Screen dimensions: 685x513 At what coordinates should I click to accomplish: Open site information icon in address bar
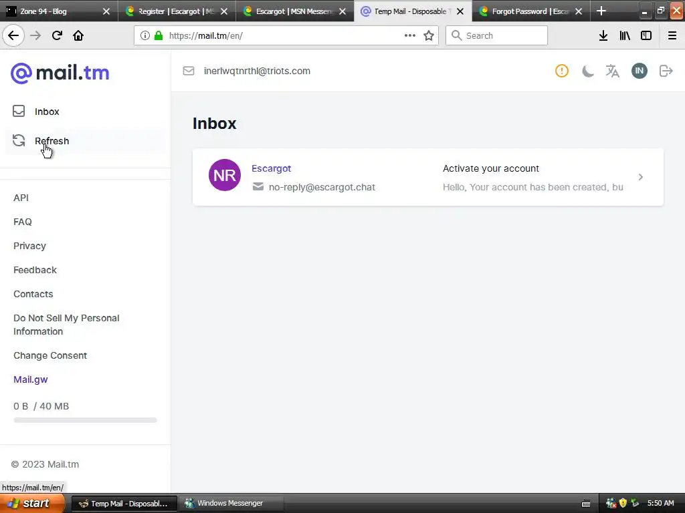pyautogui.click(x=145, y=35)
